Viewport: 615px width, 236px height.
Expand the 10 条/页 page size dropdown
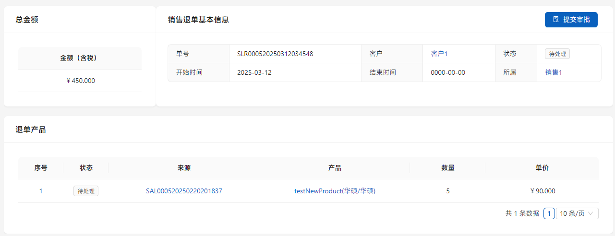pos(577,213)
